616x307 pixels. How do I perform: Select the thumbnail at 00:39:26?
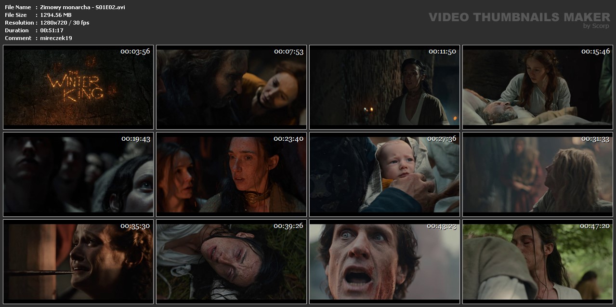231,262
